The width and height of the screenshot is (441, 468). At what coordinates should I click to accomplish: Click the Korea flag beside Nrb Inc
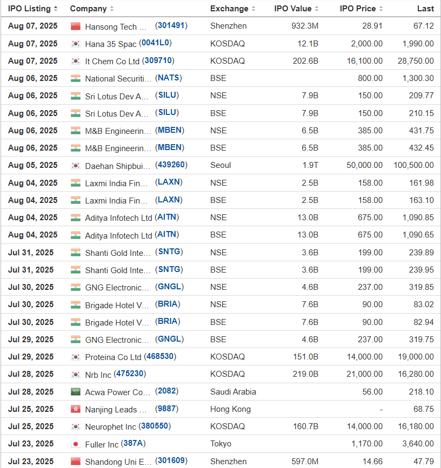tap(76, 374)
